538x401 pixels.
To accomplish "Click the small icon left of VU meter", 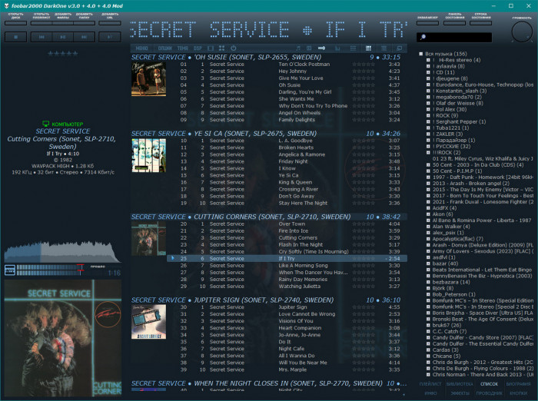I will point(9,270).
